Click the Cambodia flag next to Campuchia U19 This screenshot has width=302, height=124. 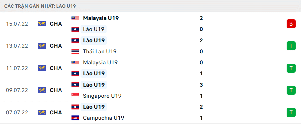point(75,118)
